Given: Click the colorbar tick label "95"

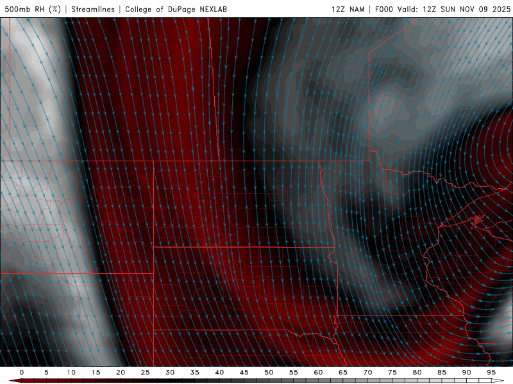Looking at the screenshot, I should coord(491,372).
